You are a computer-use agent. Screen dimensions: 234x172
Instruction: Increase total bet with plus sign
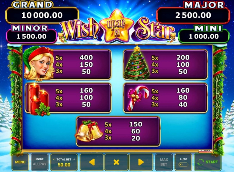(74, 159)
